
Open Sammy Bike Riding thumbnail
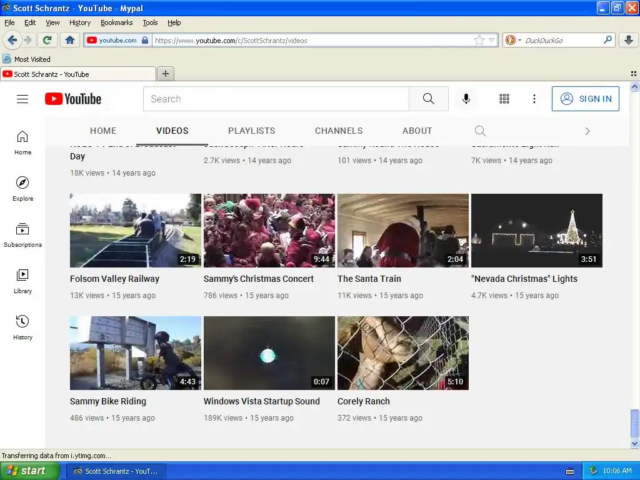point(136,353)
